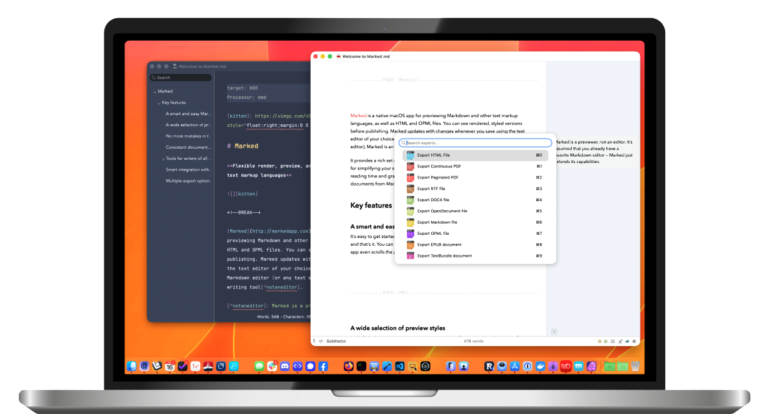Viewport: 778px width, 414px height.
Task: Open Slack from the dock
Action: pos(274,366)
